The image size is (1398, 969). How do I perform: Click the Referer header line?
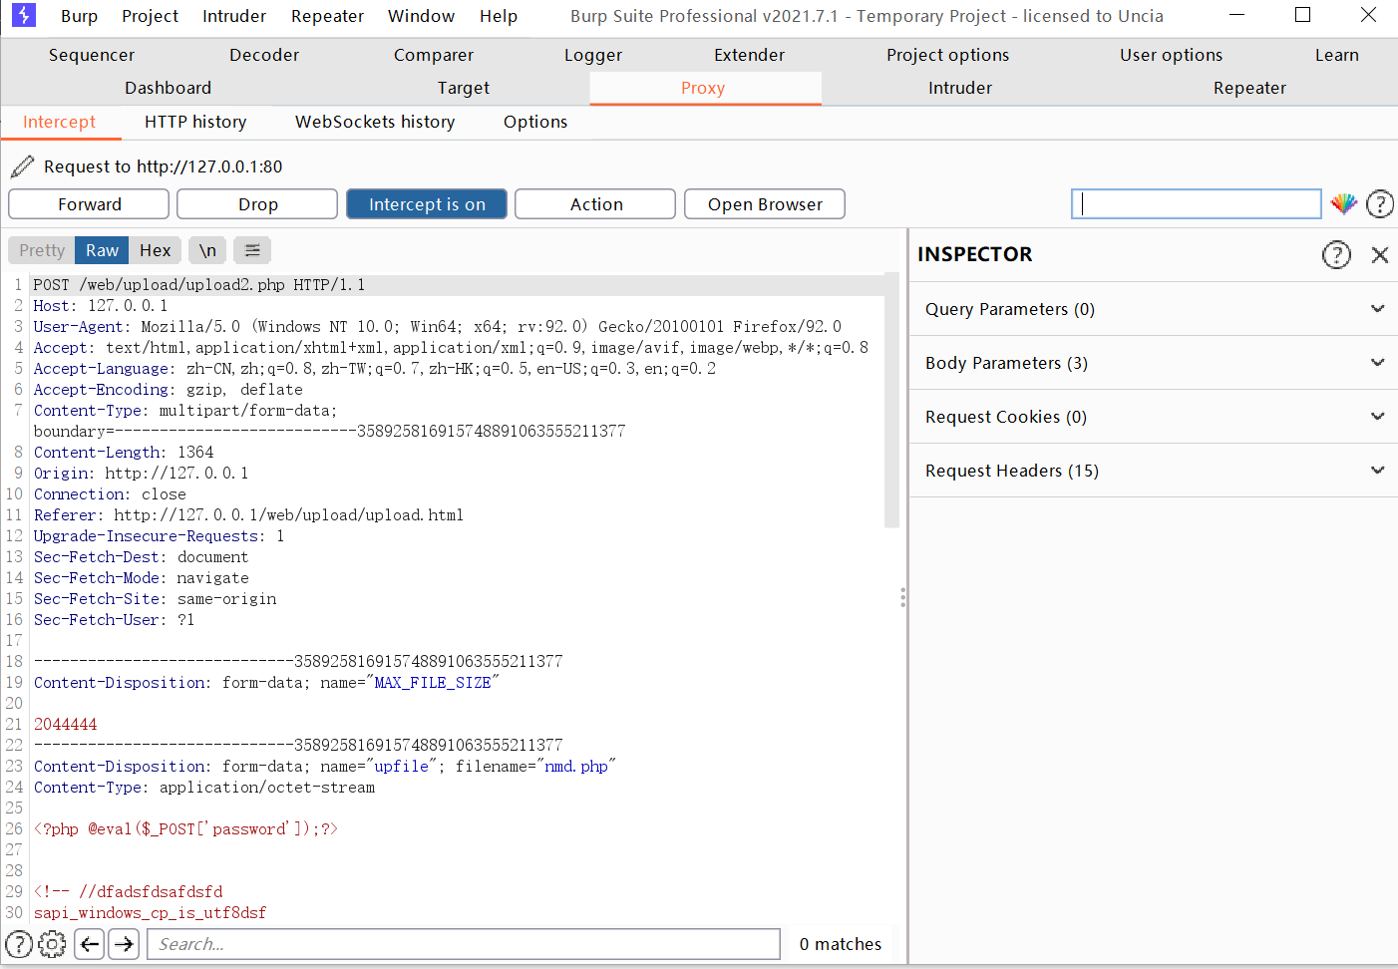(248, 515)
